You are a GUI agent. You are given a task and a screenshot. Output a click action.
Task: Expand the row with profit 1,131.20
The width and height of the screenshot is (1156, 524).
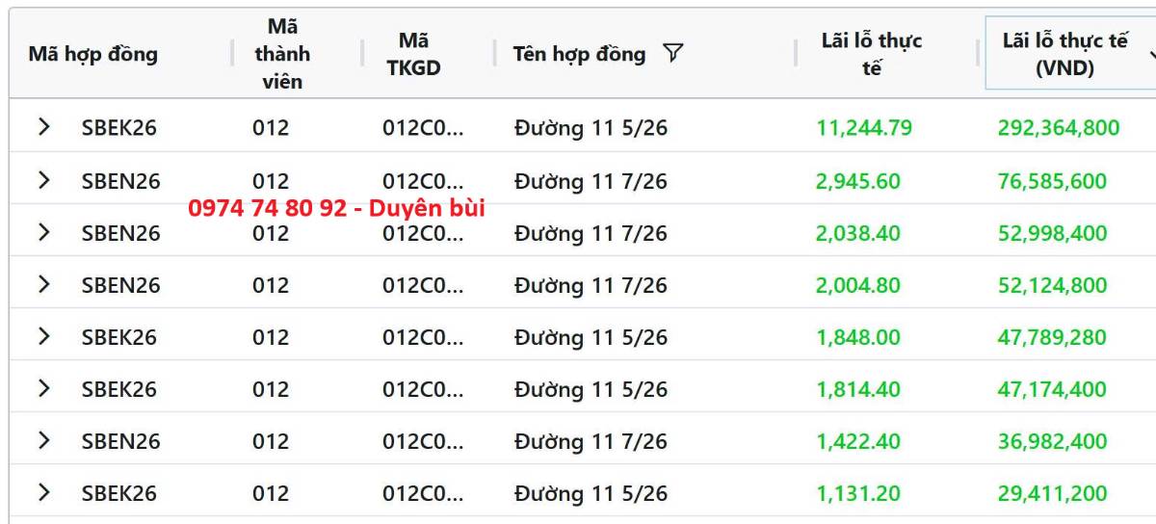coord(43,492)
